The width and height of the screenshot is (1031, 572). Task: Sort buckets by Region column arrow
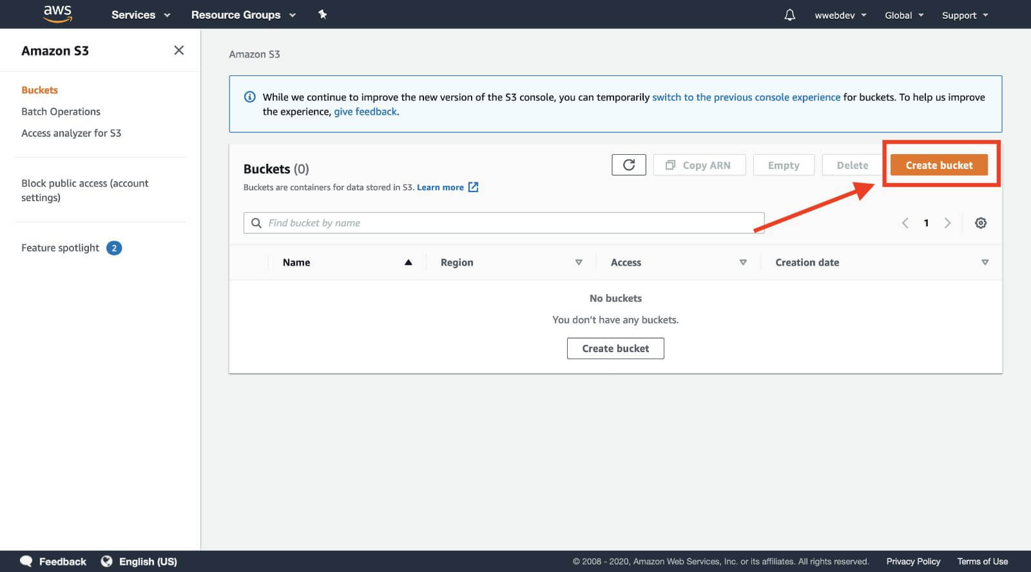(579, 262)
